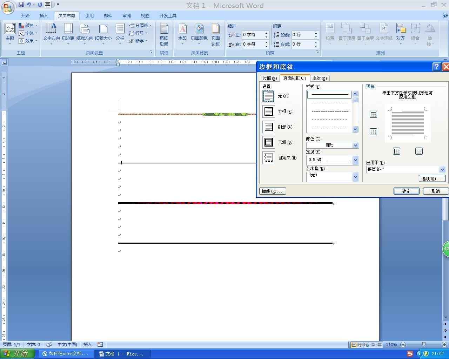Click 确定 OK button
Viewport: 449px width, 359px height.
406,191
